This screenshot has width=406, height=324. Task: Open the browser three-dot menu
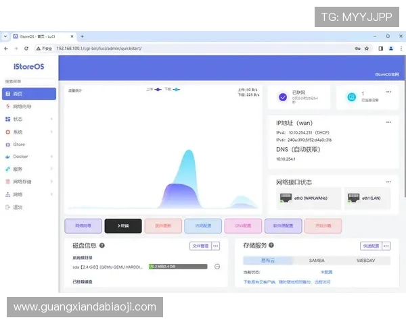[x=401, y=49]
